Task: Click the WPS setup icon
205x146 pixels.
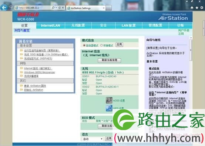Action: 109,108
